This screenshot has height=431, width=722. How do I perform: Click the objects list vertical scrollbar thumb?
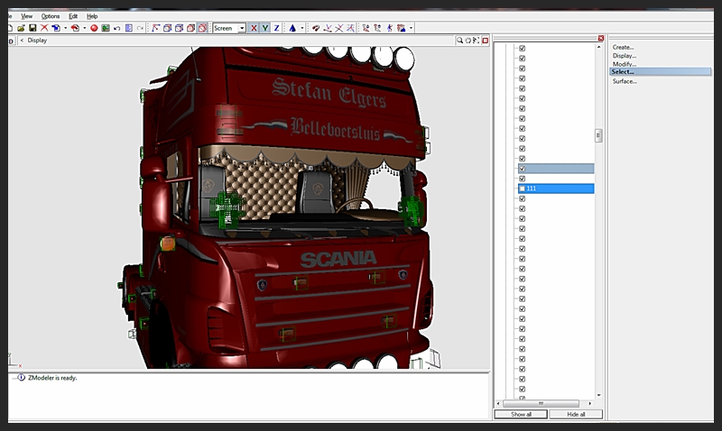pos(597,135)
